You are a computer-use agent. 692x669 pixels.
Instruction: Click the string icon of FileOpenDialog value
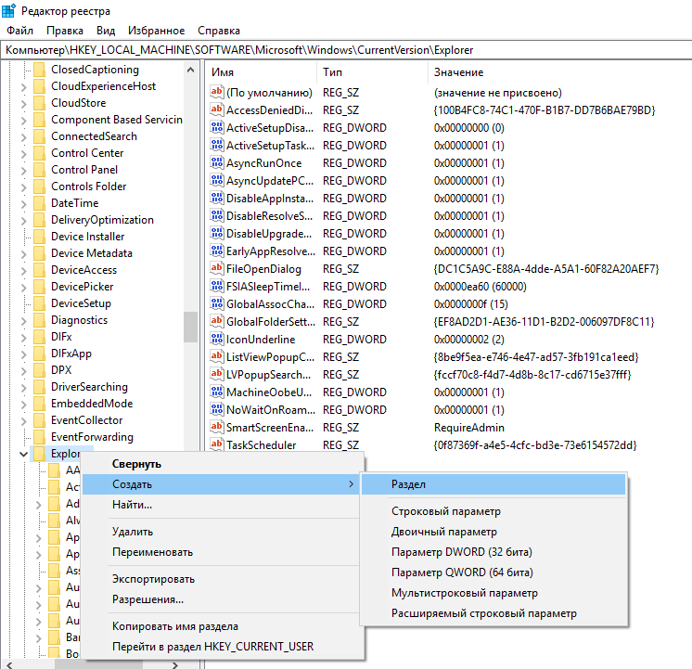[216, 268]
